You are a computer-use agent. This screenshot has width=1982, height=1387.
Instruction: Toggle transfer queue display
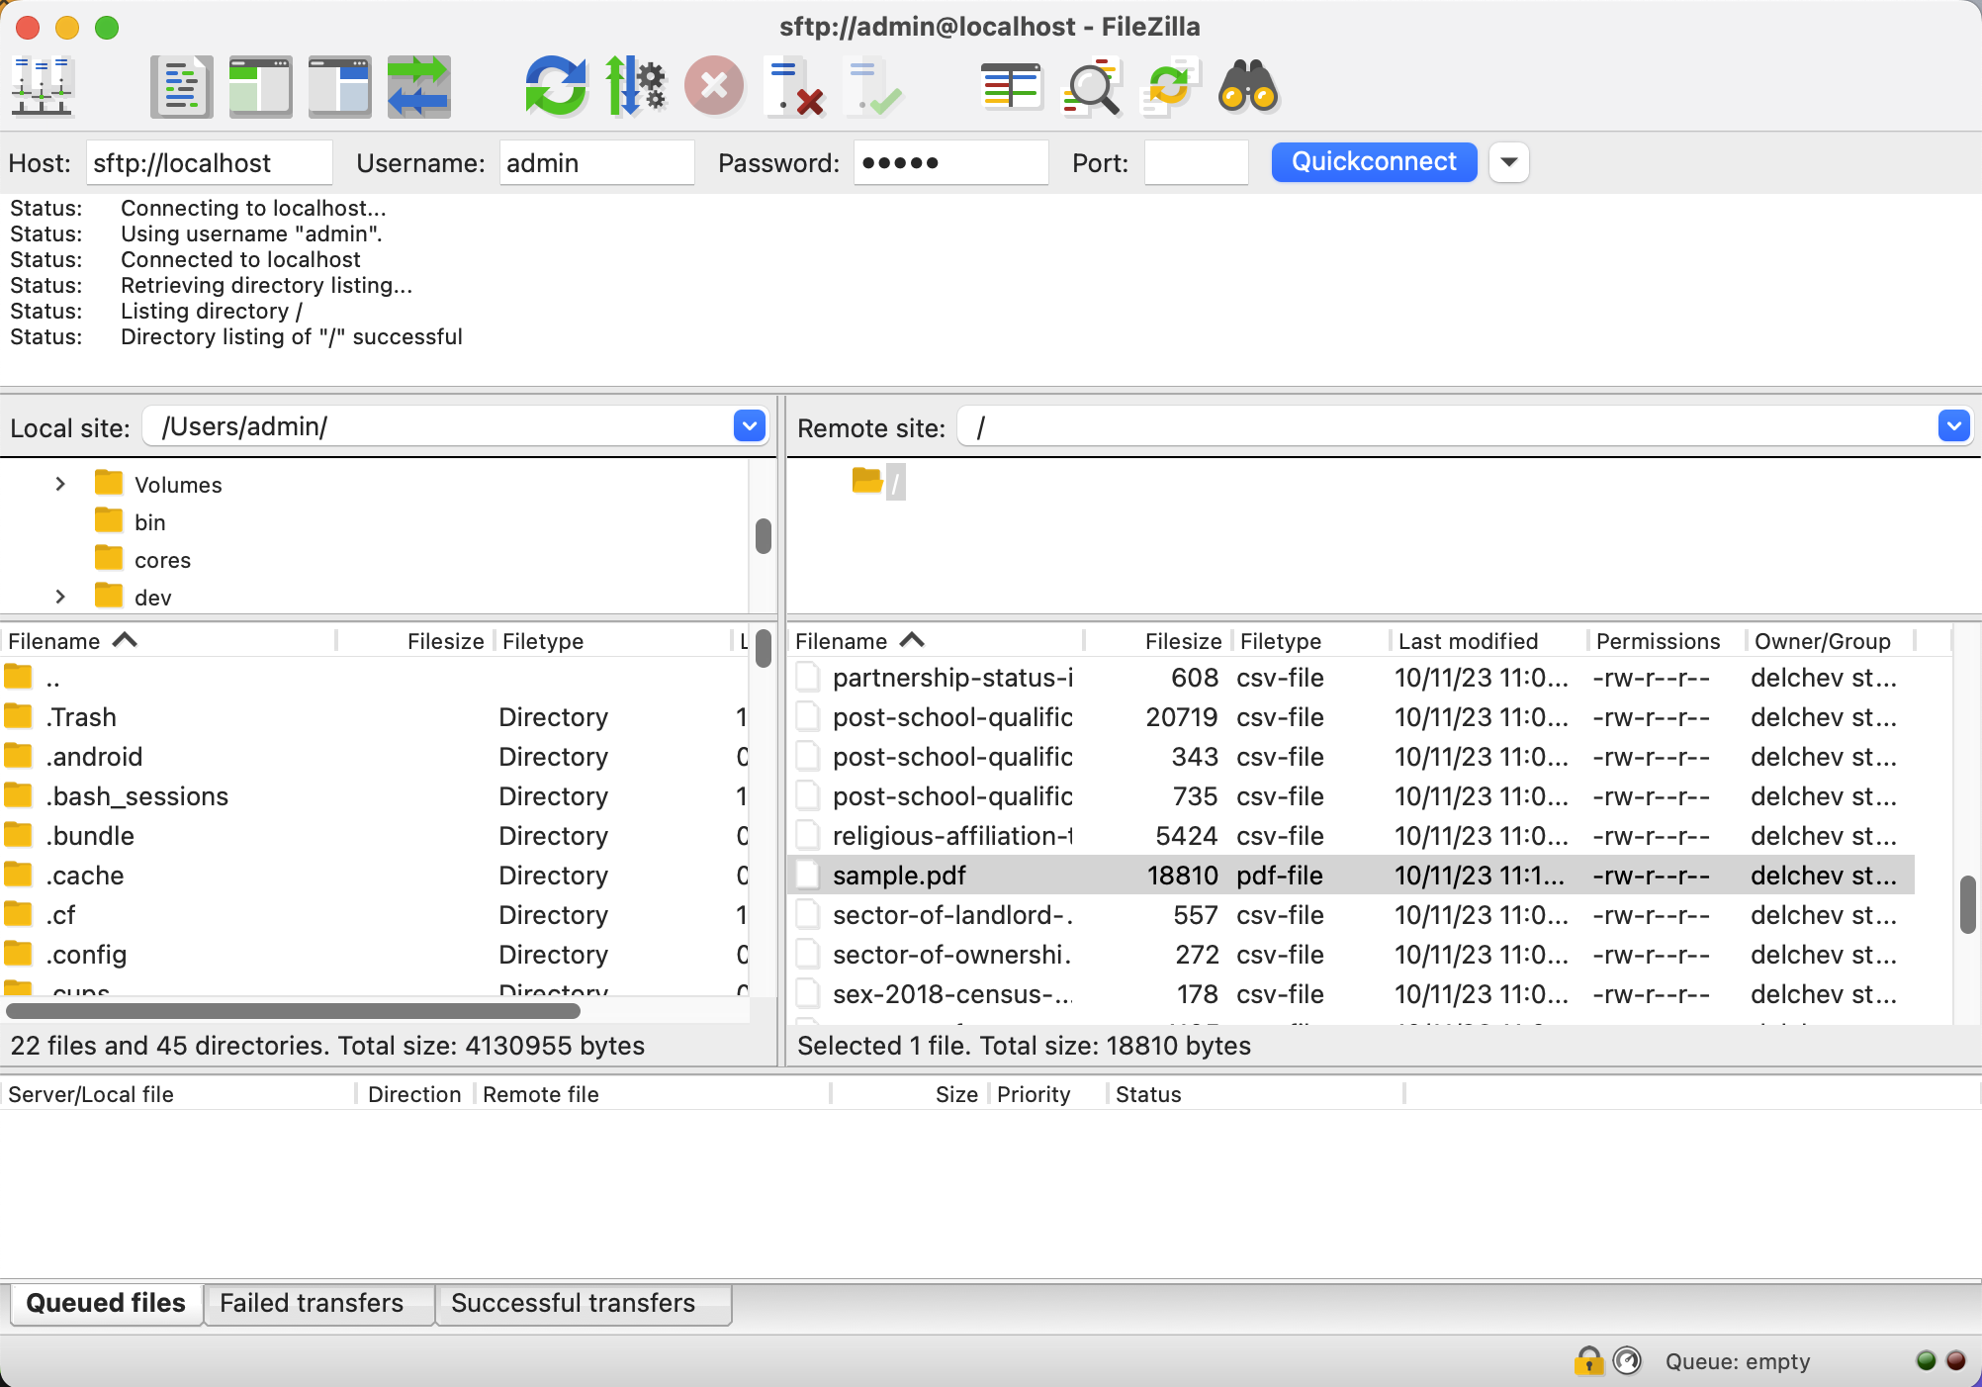(x=418, y=87)
